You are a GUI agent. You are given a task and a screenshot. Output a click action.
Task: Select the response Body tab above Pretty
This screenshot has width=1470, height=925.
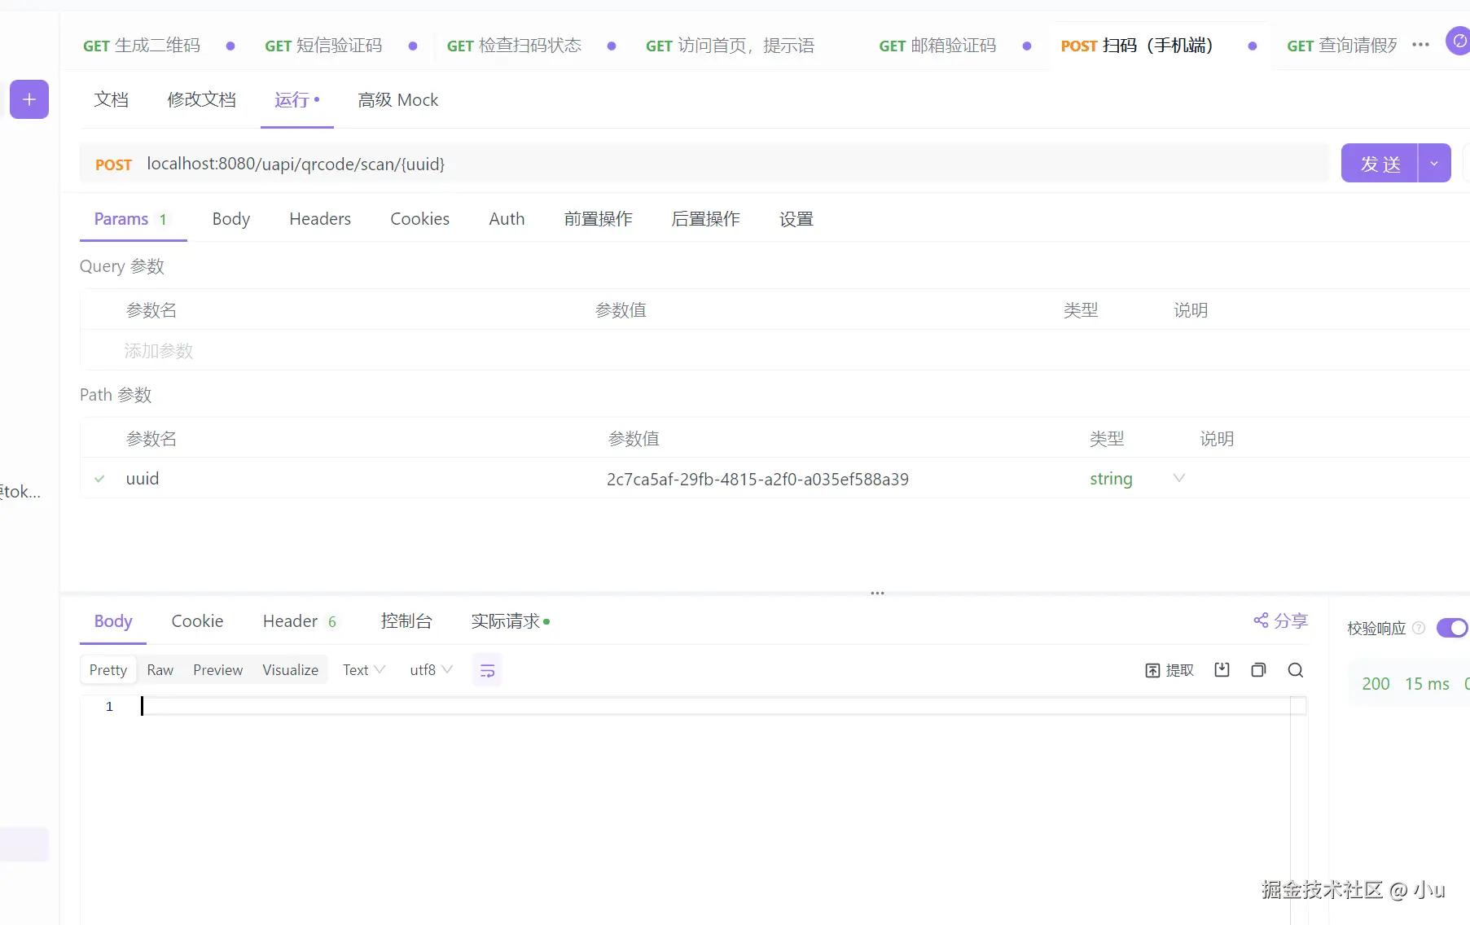[x=113, y=620]
